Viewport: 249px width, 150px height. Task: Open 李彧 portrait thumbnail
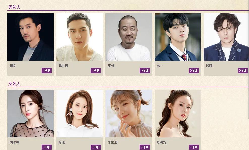[x=129, y=37]
